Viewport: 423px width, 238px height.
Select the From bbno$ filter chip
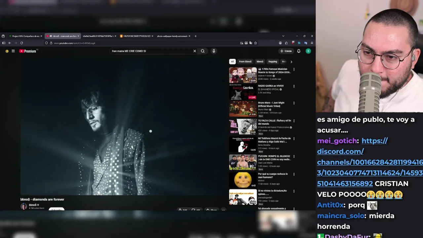click(245, 61)
